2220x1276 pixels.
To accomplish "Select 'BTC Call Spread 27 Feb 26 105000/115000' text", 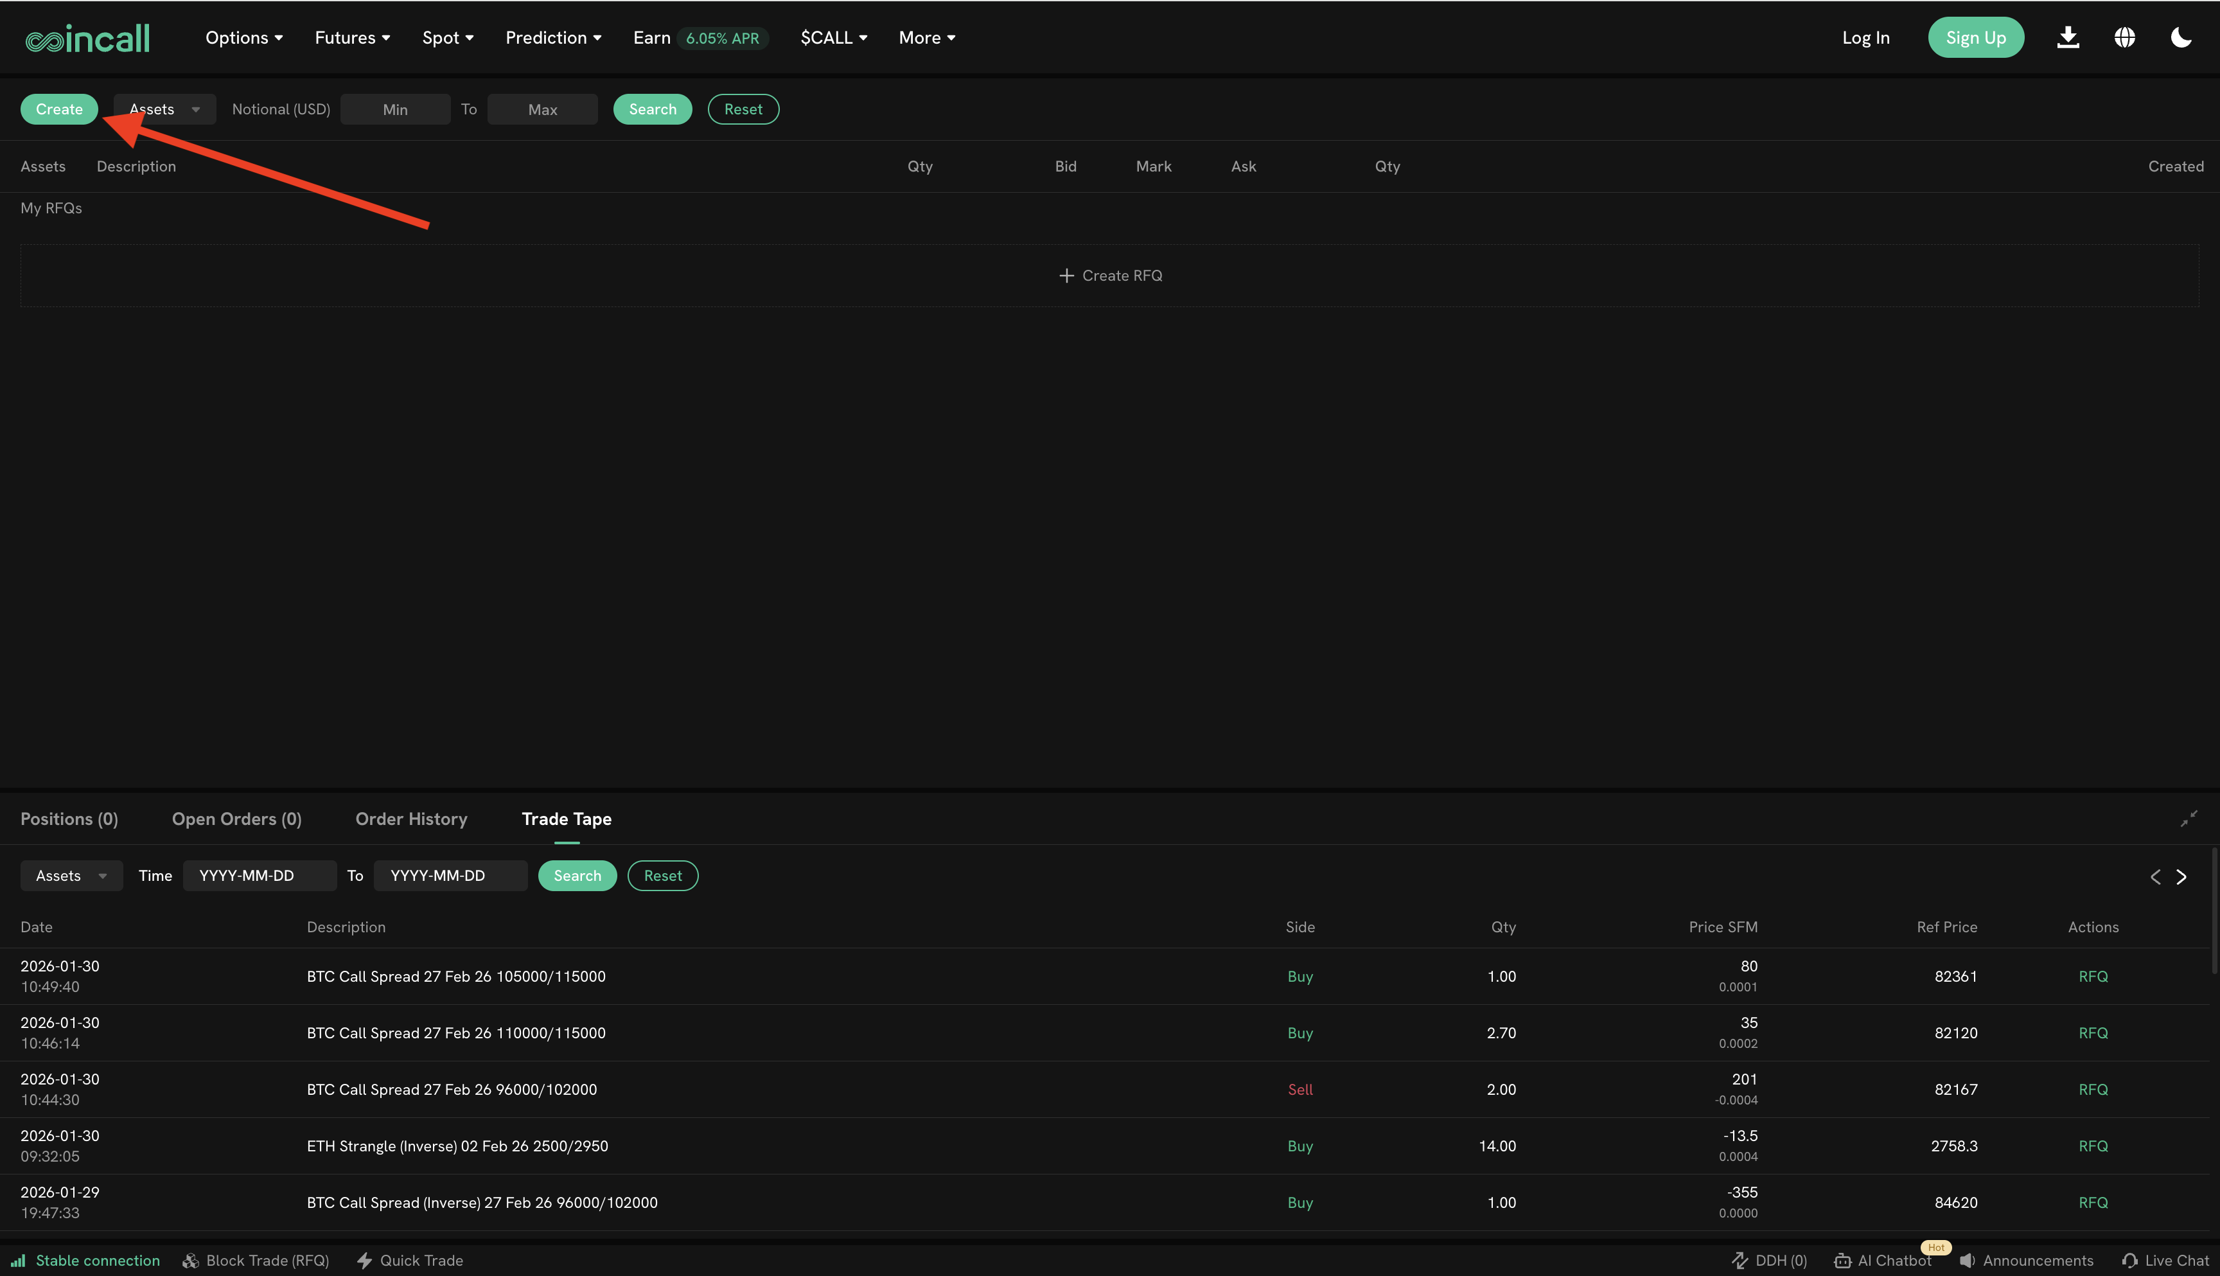I will pos(455,977).
